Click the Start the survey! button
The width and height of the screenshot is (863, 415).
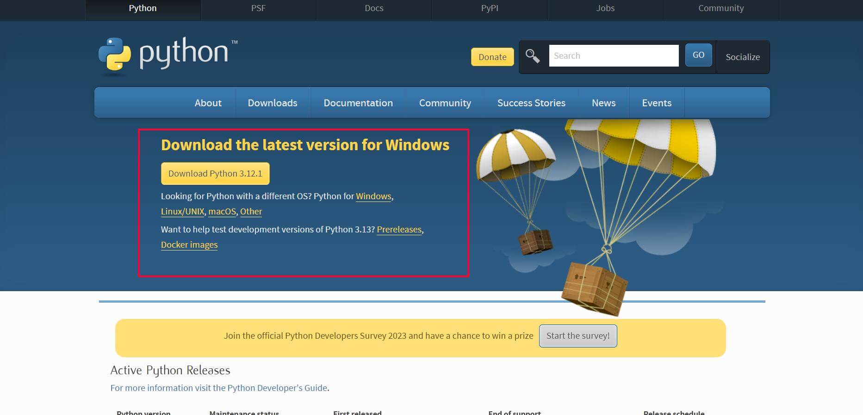(x=578, y=336)
